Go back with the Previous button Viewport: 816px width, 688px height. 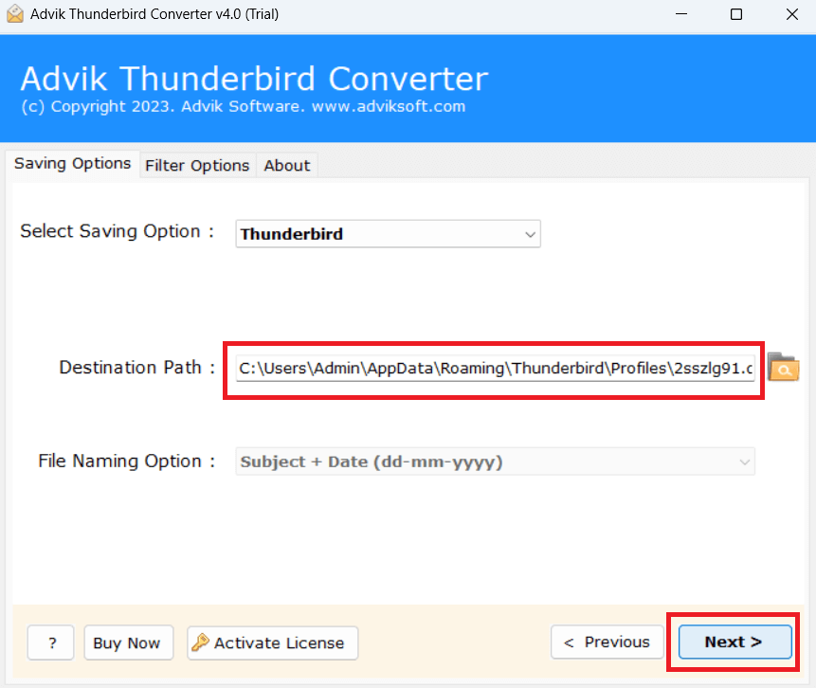(x=607, y=643)
